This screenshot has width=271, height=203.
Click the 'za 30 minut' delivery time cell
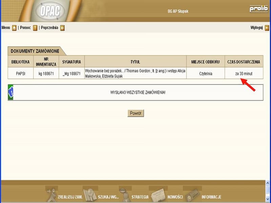244,73
